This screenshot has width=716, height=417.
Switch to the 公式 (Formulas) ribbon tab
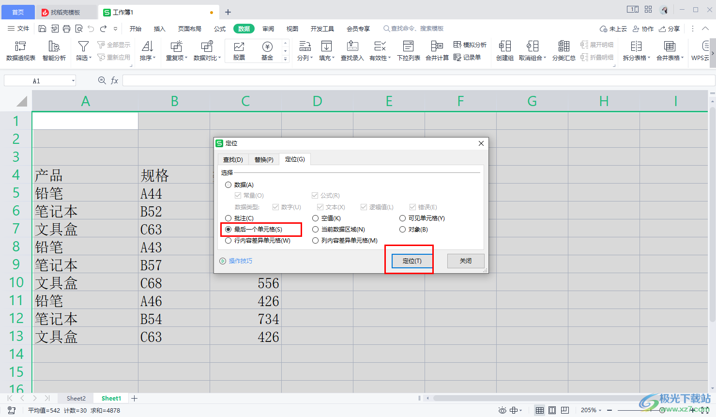[220, 29]
